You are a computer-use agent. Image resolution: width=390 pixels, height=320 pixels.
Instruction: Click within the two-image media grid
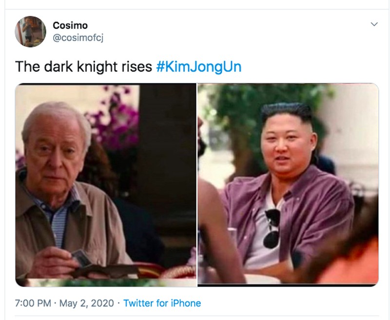(195, 184)
